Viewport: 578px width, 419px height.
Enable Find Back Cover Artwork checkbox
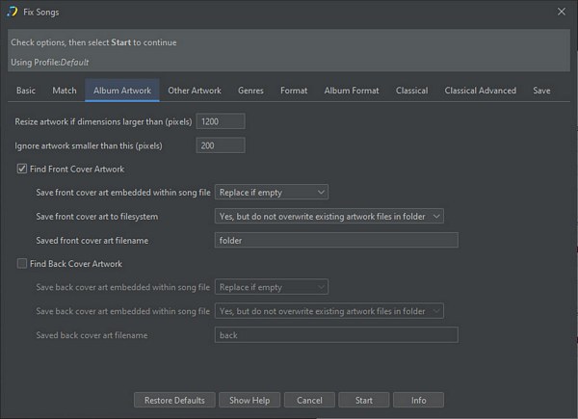tap(22, 264)
